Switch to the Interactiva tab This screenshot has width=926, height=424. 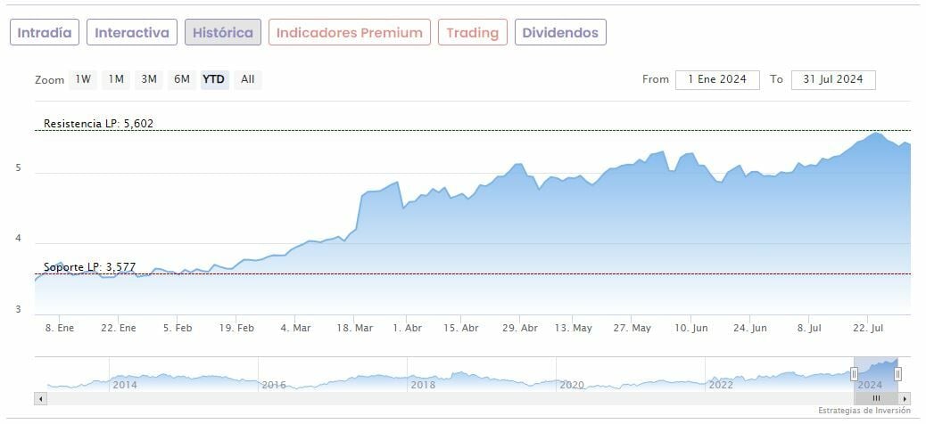click(132, 33)
